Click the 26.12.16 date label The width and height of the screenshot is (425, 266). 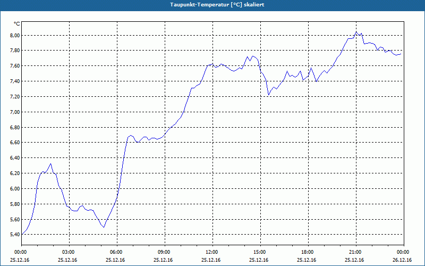point(402,260)
